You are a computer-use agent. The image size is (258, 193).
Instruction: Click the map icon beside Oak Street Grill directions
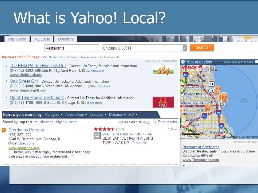pyautogui.click(x=90, y=86)
